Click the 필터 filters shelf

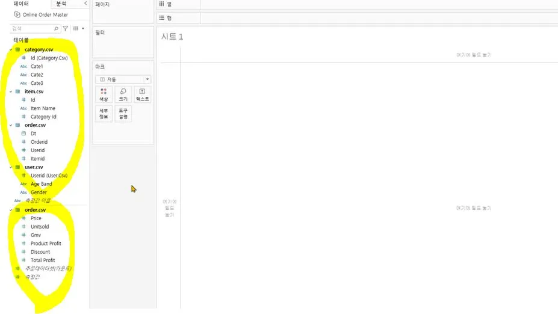coord(123,42)
